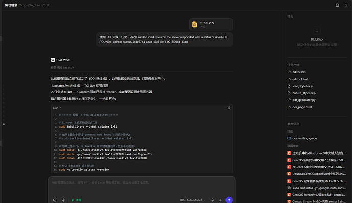Open pdf_generator.py artifact
The image size is (352, 203).
pyautogui.click(x=304, y=100)
